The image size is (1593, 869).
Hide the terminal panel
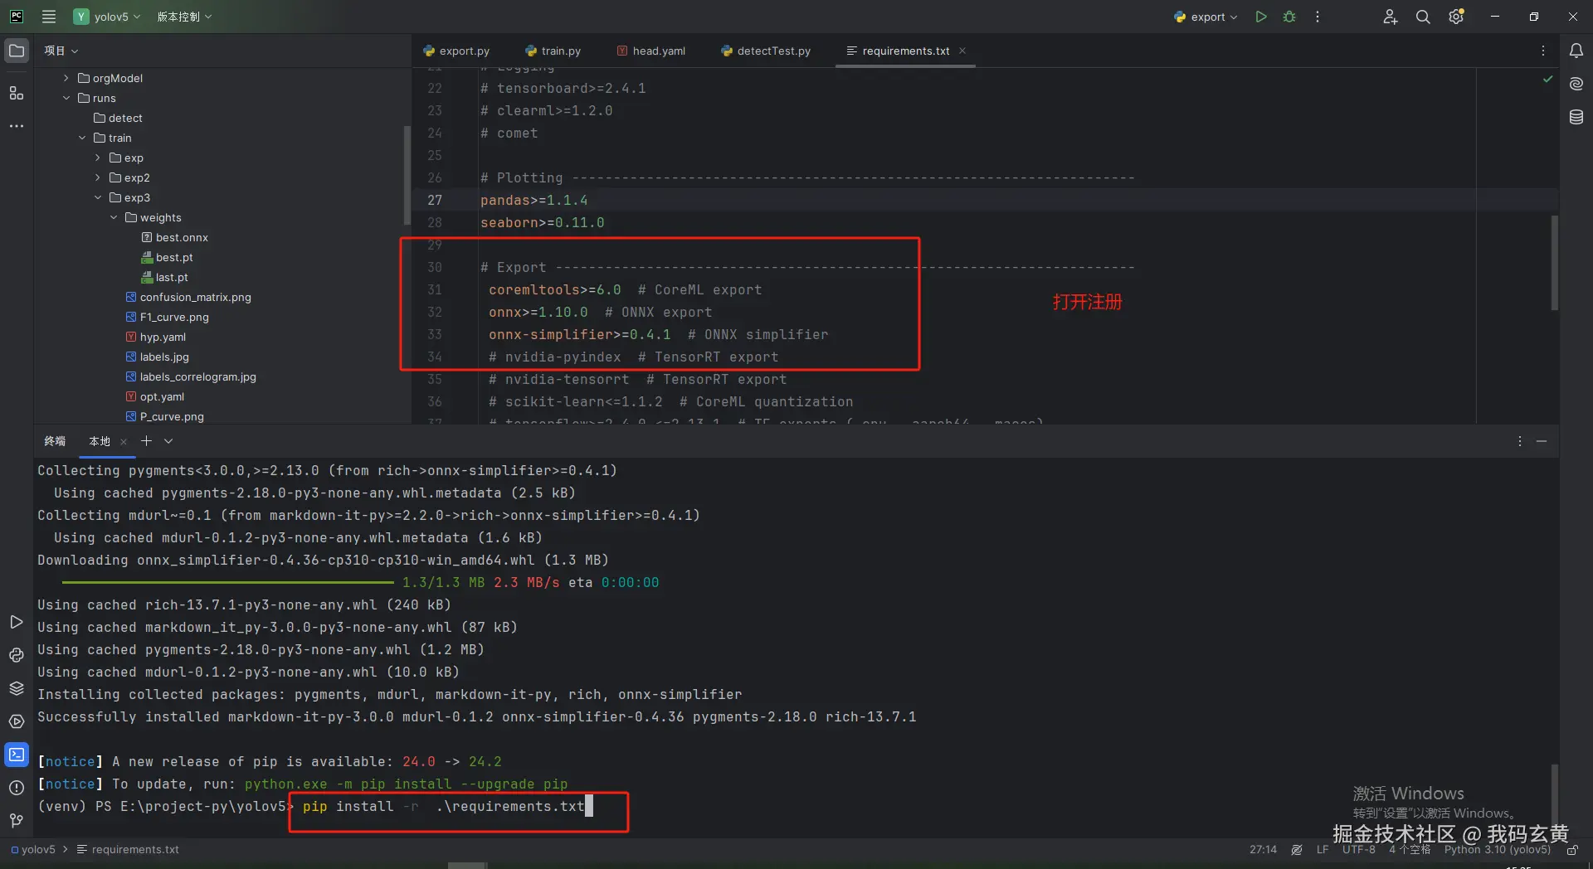click(x=1542, y=441)
